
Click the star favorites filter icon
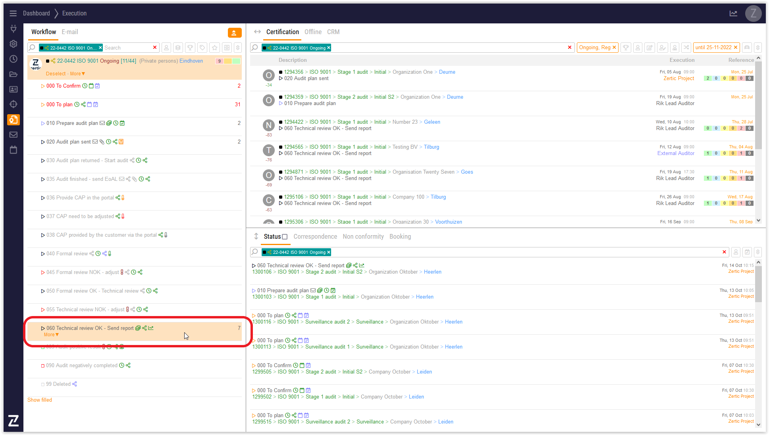[x=215, y=48]
